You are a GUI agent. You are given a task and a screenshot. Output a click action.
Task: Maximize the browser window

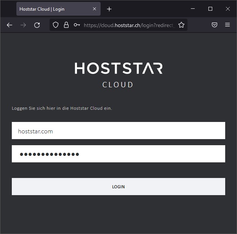210,9
